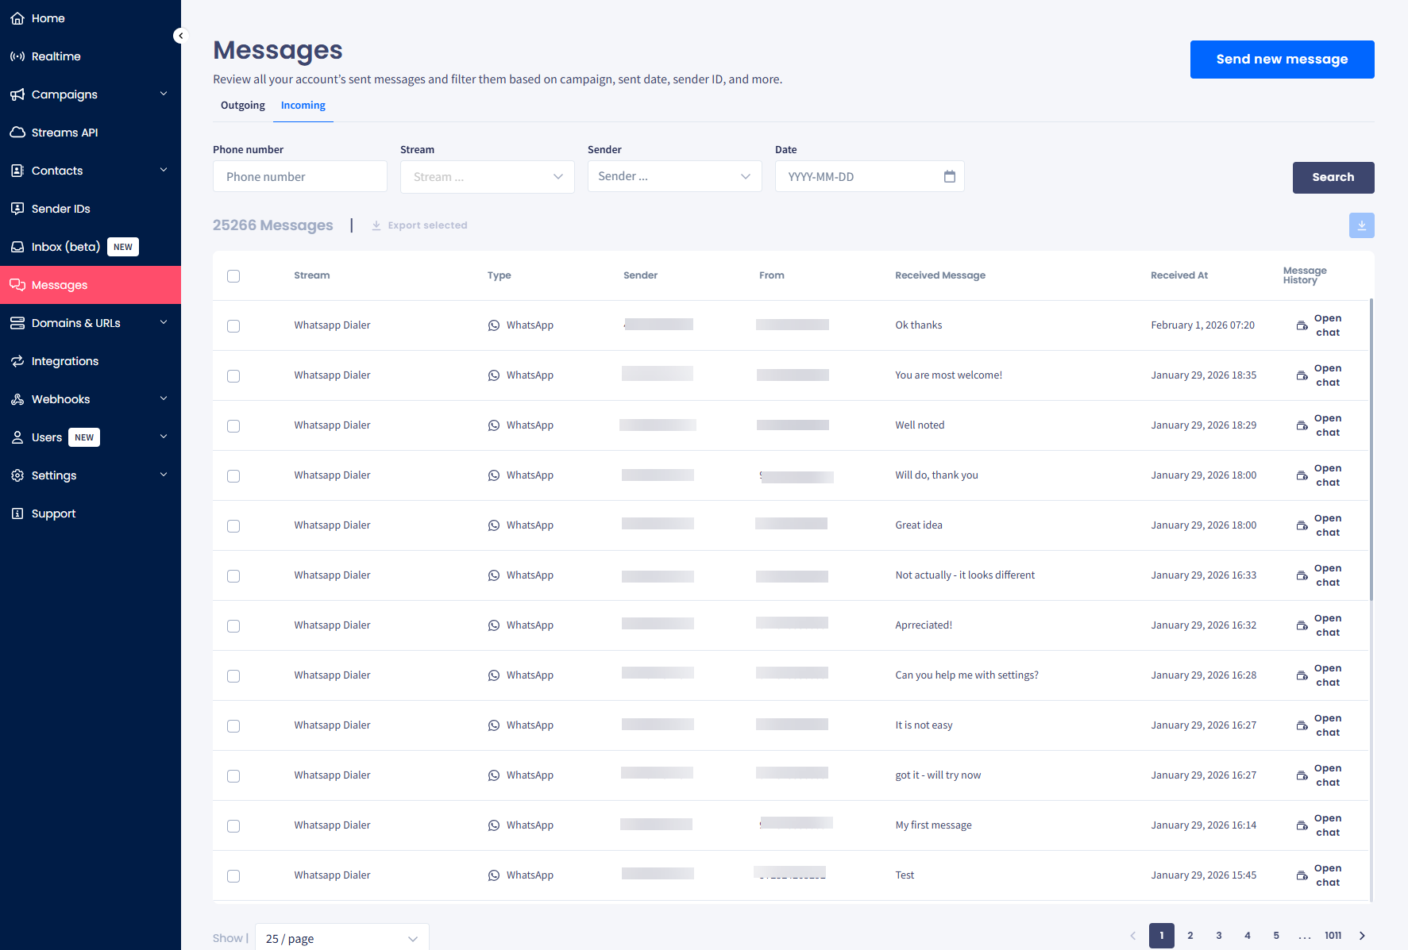Click Send new message
Viewport: 1408px width, 950px height.
coord(1282,59)
